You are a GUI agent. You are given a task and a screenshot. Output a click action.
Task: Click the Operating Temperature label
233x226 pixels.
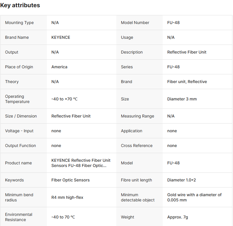17,99
